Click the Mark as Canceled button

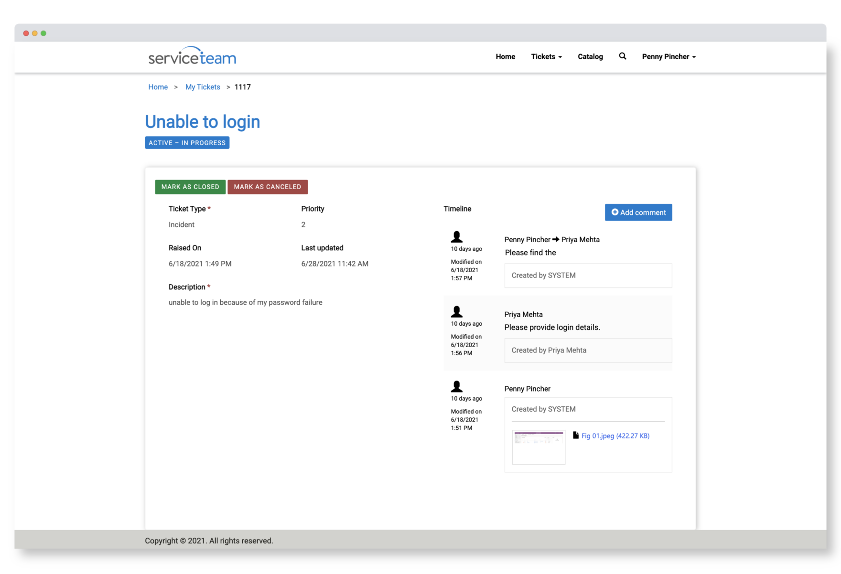point(268,187)
